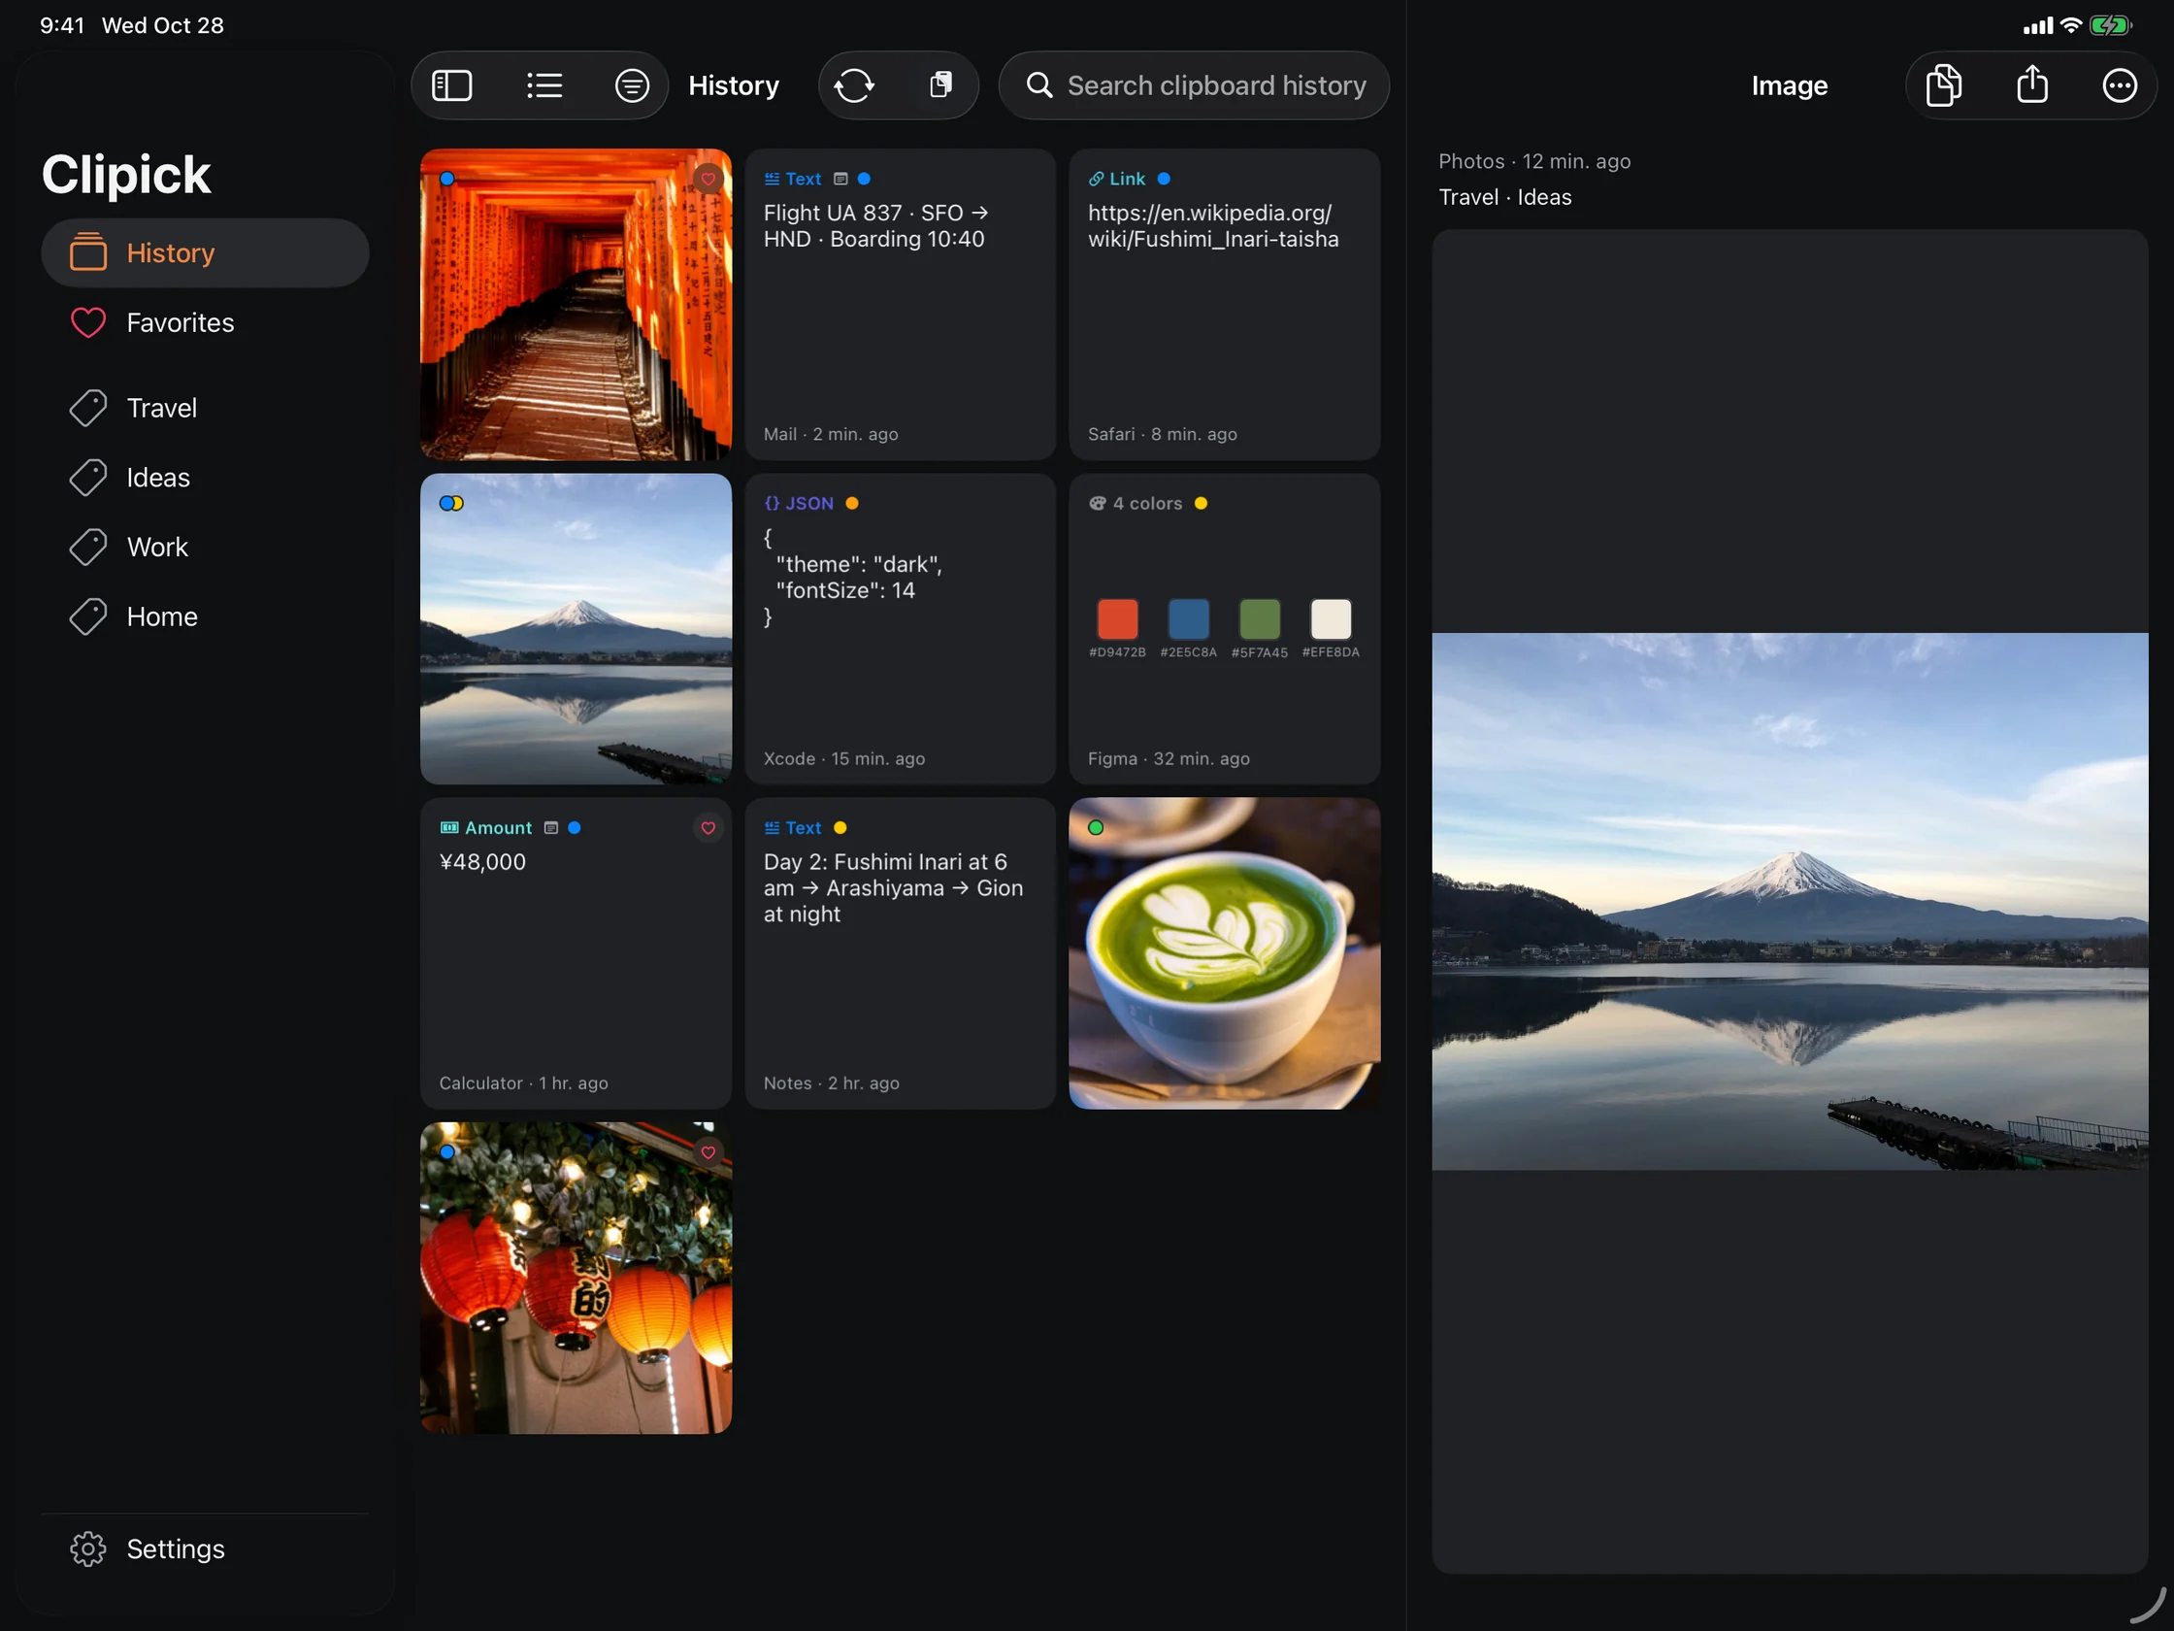Toggle favorite heart on ¥48,000 Amount card
This screenshot has height=1631, width=2174.
(x=708, y=828)
